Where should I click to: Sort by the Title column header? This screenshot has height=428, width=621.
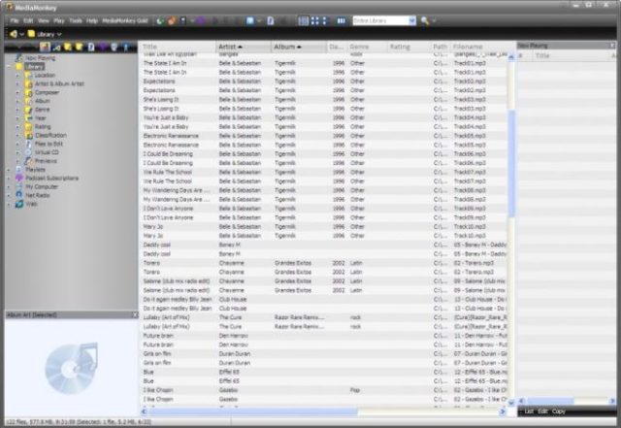click(178, 47)
